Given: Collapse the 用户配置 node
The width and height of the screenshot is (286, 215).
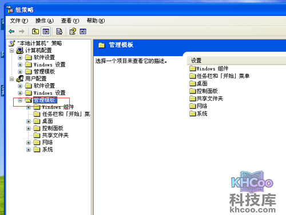Looking at the screenshot, I should pos(12,79).
